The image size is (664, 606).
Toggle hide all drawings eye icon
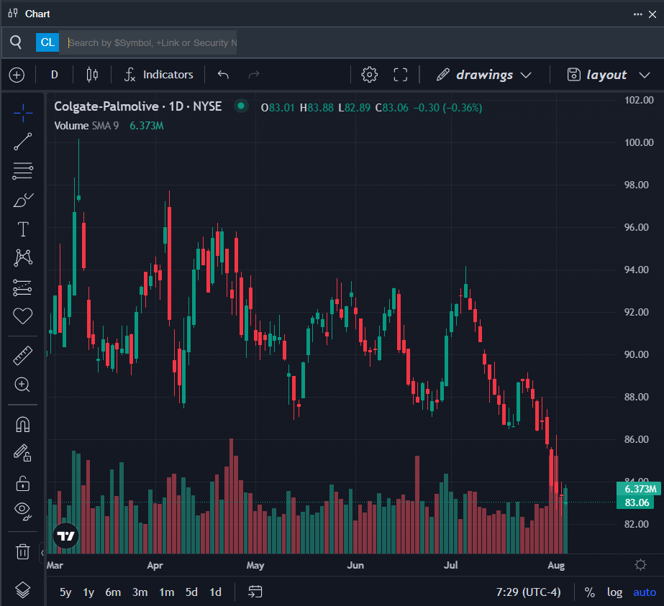(x=23, y=511)
